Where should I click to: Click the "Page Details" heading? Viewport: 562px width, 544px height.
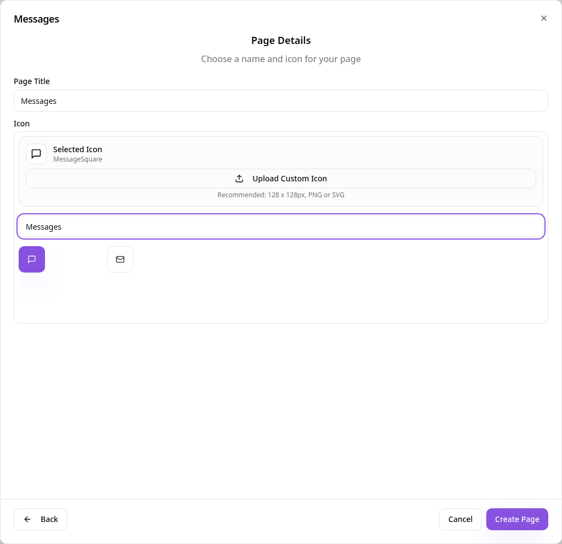(280, 41)
